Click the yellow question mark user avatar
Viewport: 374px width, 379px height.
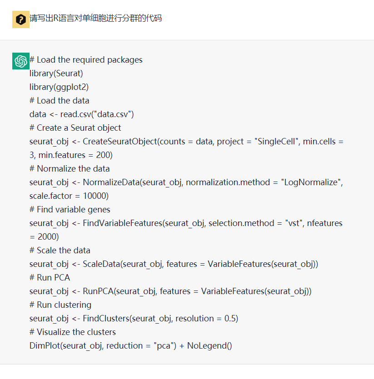21,20
